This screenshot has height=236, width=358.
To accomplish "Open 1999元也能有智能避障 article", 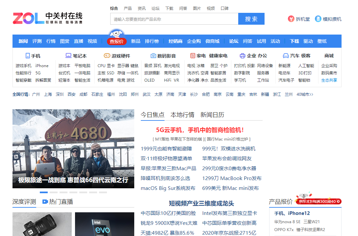I will [x=166, y=149].
